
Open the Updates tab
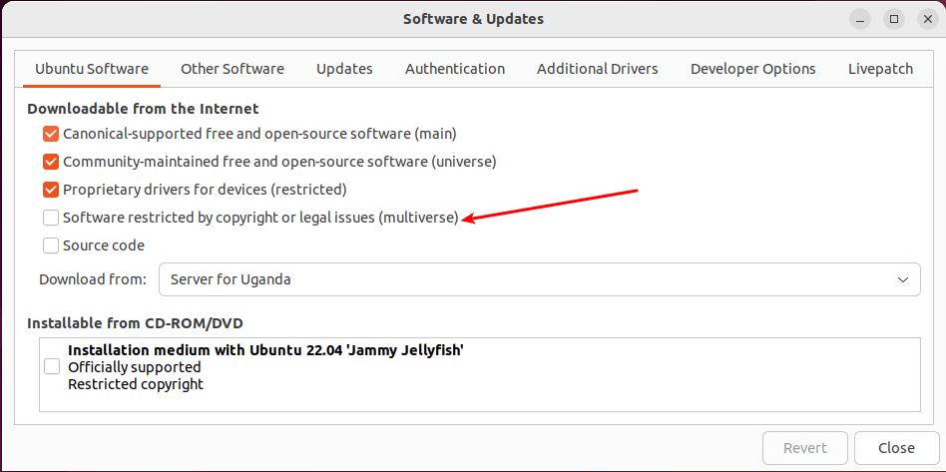[x=344, y=69]
